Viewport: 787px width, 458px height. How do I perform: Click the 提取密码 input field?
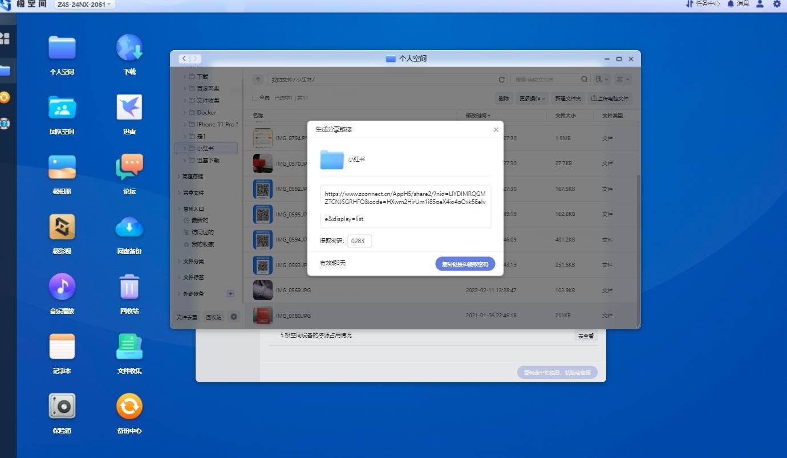360,241
